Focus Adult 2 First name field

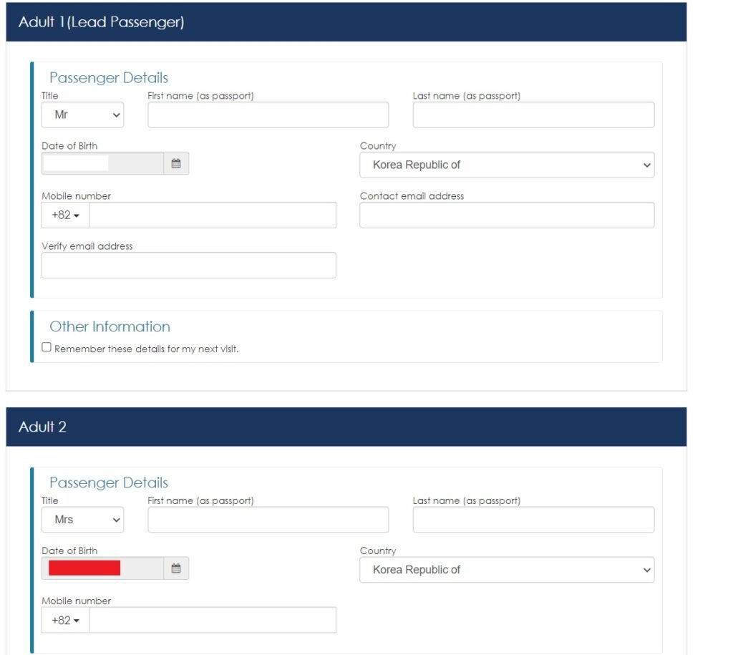pos(268,520)
